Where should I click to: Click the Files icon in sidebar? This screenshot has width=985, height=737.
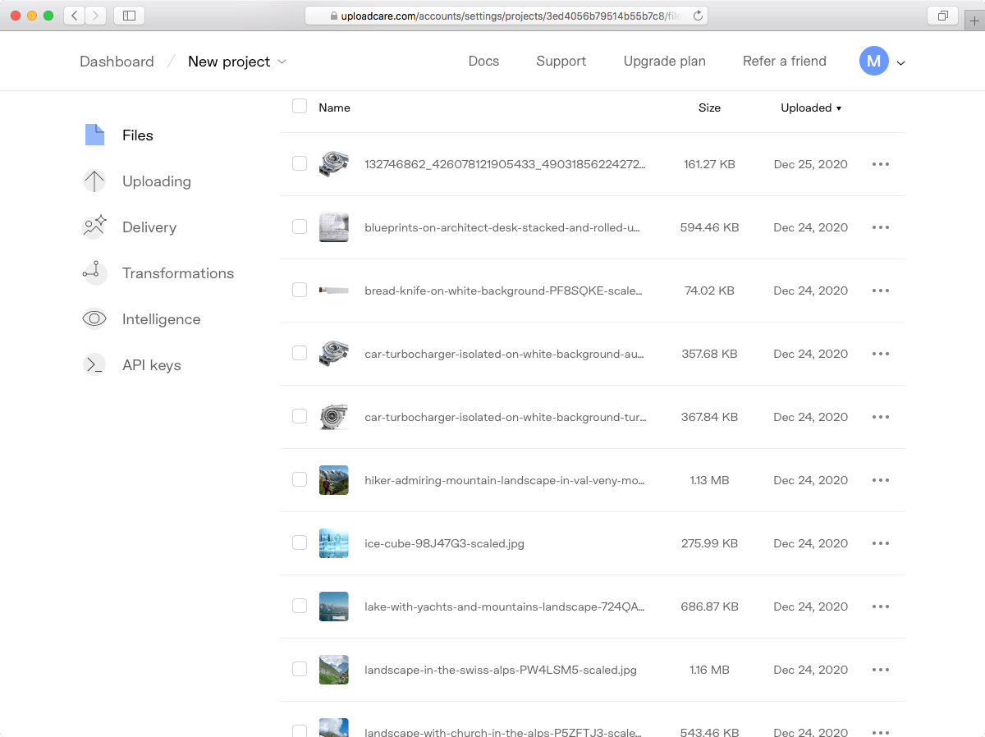(94, 135)
